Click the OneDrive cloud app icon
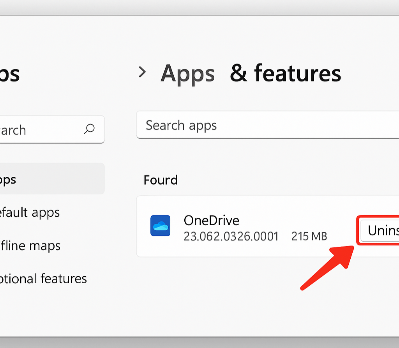This screenshot has height=348, width=399. click(160, 226)
